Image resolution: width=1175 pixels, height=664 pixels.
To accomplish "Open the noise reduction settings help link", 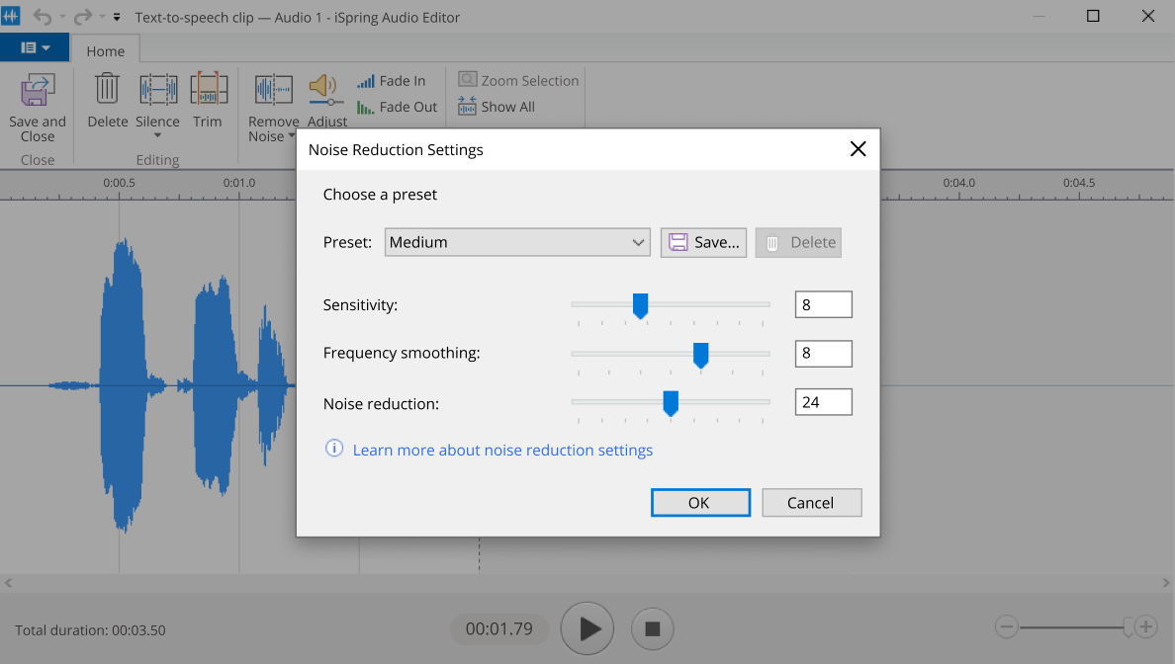I will pyautogui.click(x=502, y=450).
